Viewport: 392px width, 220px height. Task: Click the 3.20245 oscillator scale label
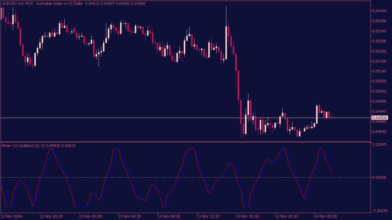click(379, 145)
